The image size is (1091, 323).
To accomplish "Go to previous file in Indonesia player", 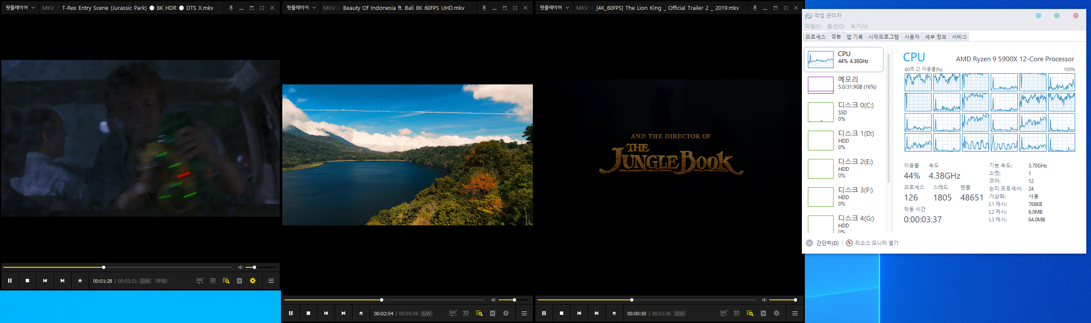I will coord(326,314).
